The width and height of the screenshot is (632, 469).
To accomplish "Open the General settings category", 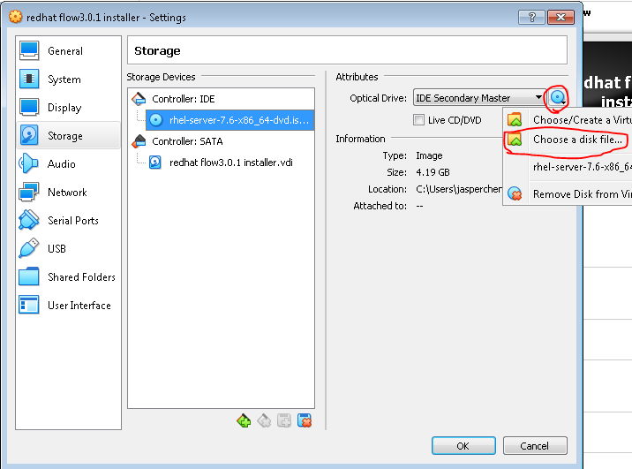I will coord(68,51).
